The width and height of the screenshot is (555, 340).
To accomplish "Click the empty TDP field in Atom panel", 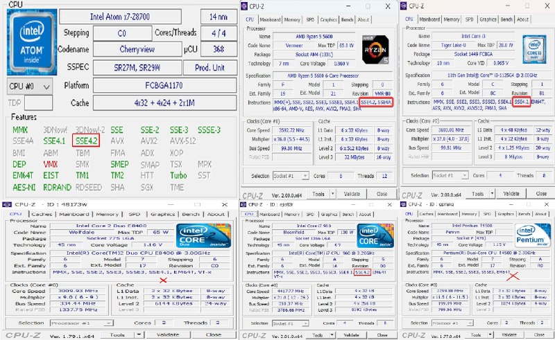I will pyautogui.click(x=39, y=103).
